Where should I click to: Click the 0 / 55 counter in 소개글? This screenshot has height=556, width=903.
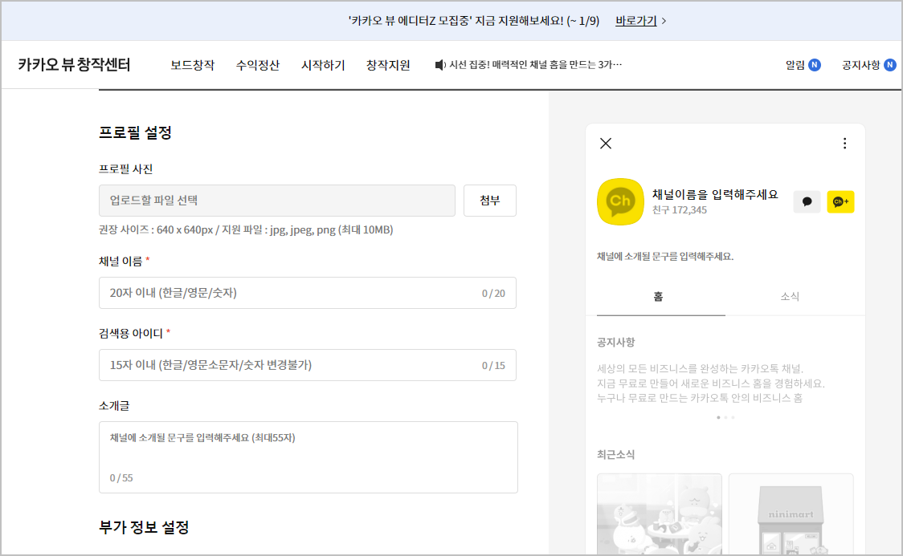[x=121, y=478]
